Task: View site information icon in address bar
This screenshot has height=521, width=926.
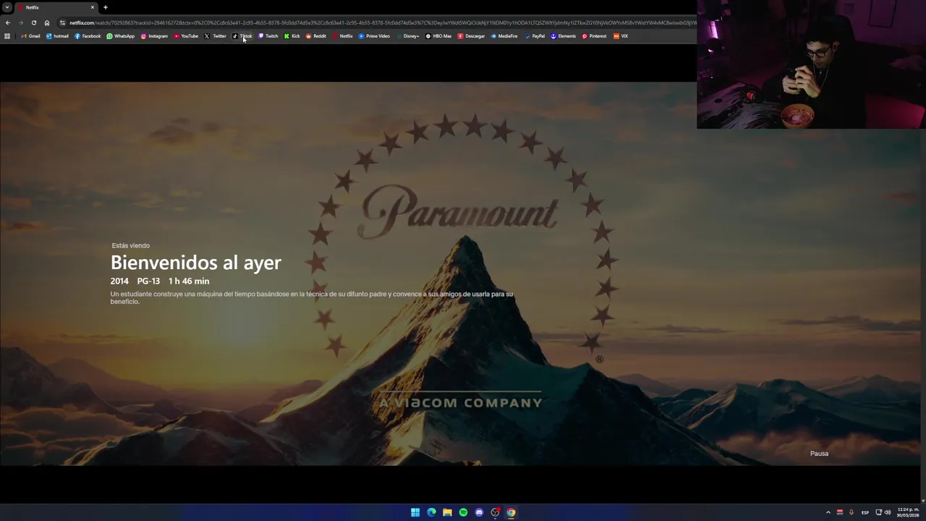Action: point(62,22)
